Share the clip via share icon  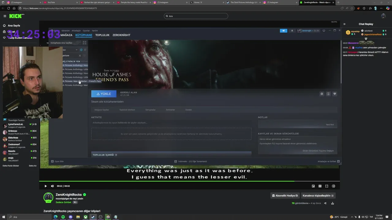click(325, 203)
